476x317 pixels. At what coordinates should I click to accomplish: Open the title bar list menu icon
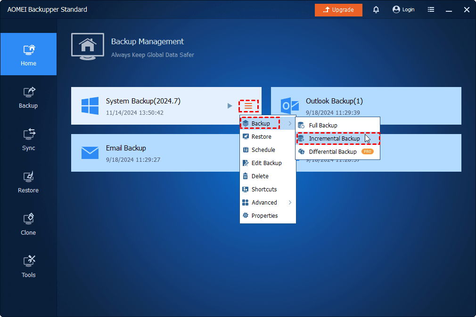pyautogui.click(x=431, y=10)
